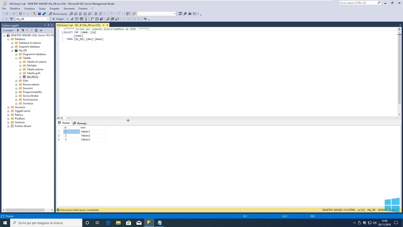Click the Esplora oggetti horizontal scrollbar
This screenshot has height=227, width=403.
pos(28,210)
